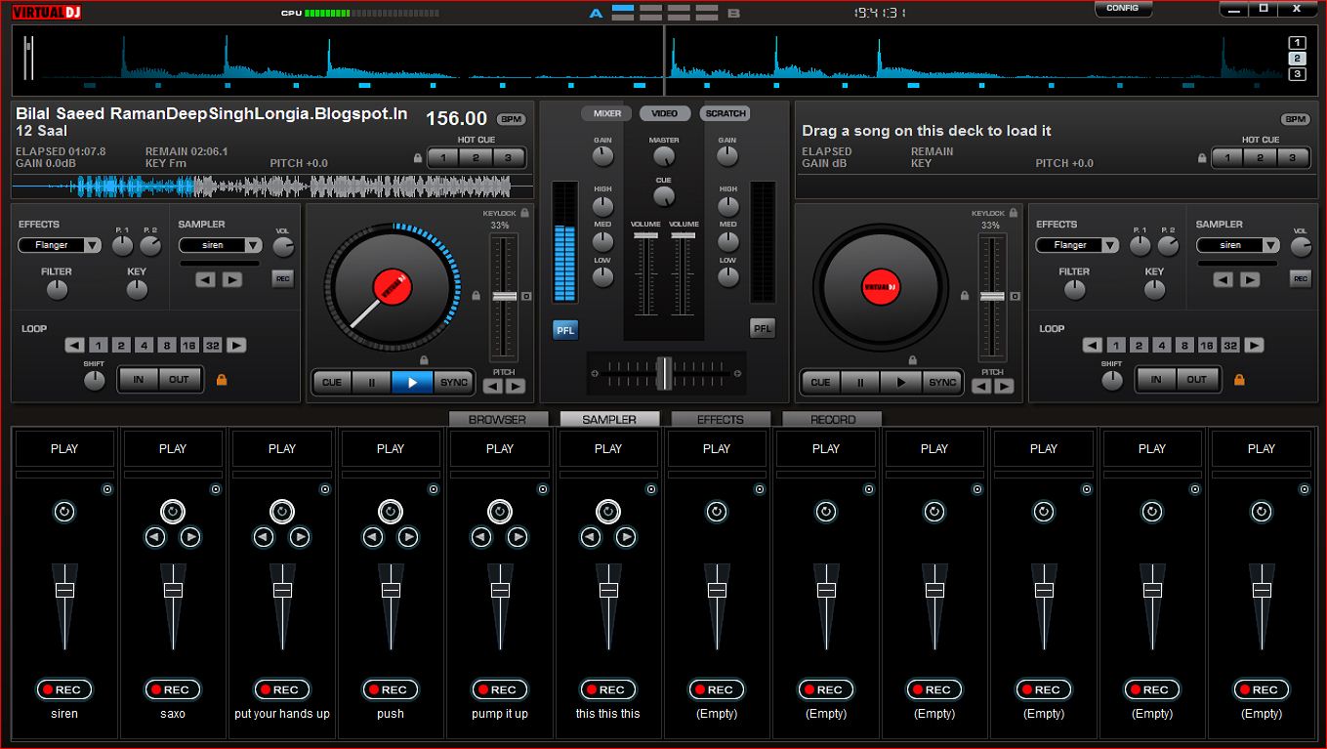Screen dimensions: 1327x749
Task: Switch to the SAMPLER tab
Action: (609, 419)
